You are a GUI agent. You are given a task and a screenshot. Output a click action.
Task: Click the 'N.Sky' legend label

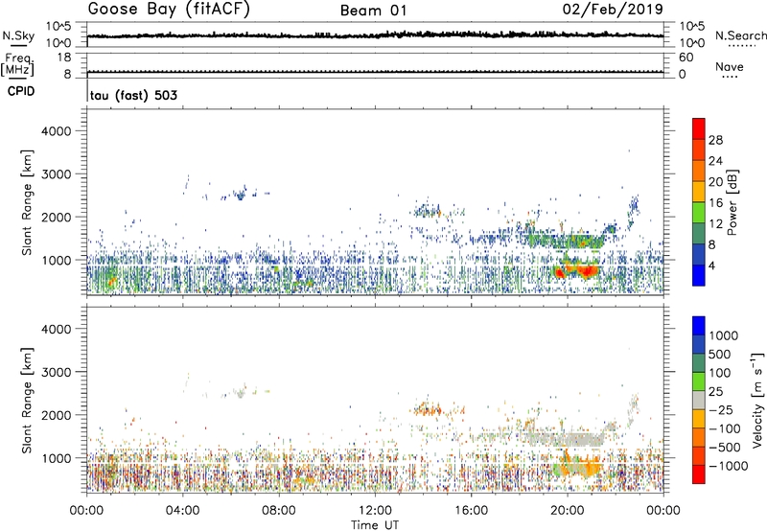pos(18,35)
